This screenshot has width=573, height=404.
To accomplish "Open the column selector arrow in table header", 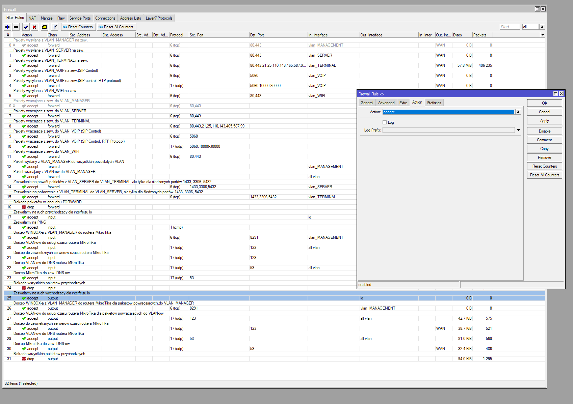I will click(543, 35).
